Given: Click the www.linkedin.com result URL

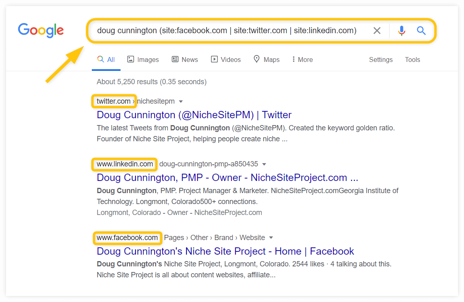Looking at the screenshot, I should tap(125, 164).
